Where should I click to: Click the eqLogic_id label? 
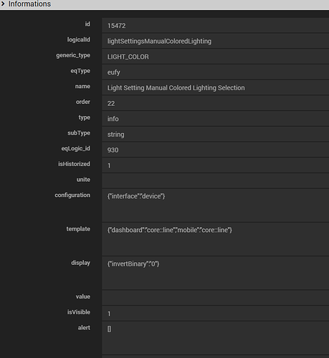(x=76, y=148)
